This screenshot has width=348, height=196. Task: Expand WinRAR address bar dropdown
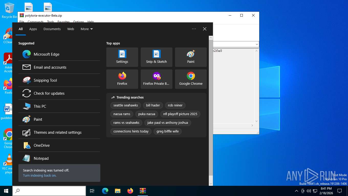pos(257,44)
